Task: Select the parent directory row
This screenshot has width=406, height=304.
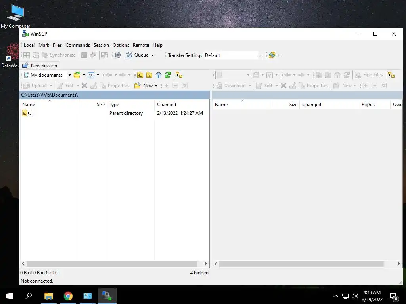Action: [114, 113]
